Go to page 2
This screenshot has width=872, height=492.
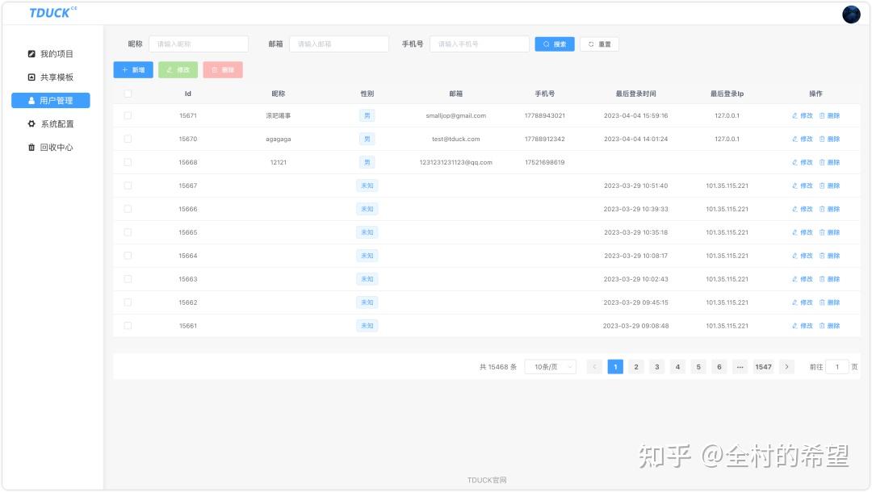coord(635,366)
